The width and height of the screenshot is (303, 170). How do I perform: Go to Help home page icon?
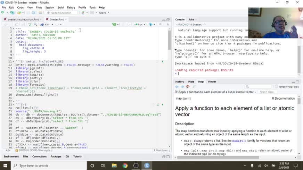pyautogui.click(x=188, y=87)
